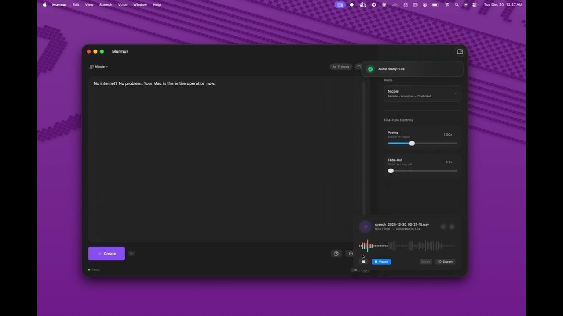This screenshot has width=563, height=316.
Task: Seek within the audio waveform
Action: [407, 246]
